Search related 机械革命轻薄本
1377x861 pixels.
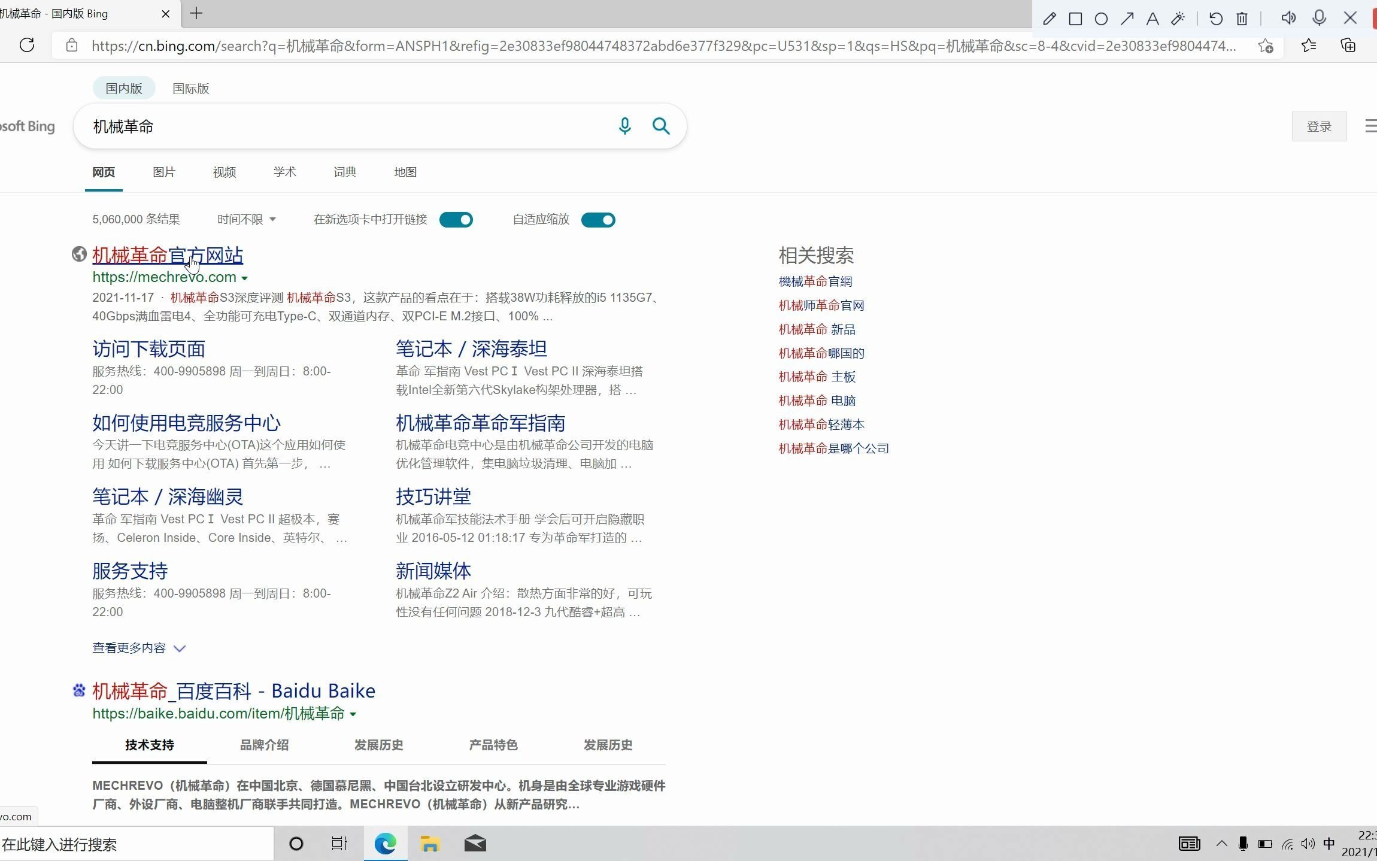(x=821, y=425)
